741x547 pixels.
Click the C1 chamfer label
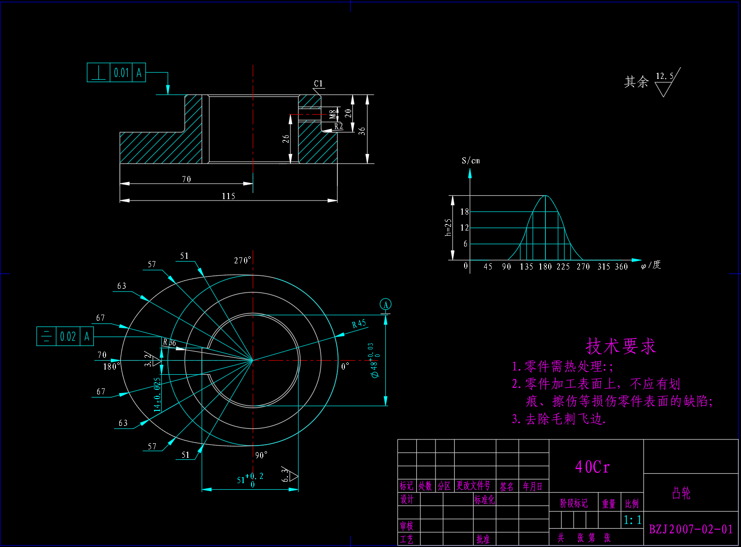click(x=318, y=84)
